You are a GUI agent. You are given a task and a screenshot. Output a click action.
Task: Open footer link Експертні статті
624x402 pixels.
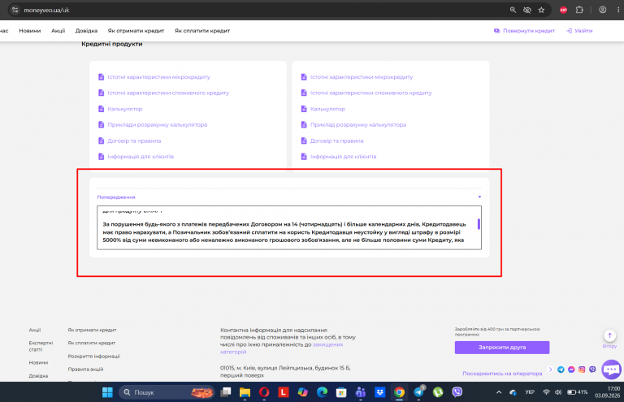click(41, 346)
